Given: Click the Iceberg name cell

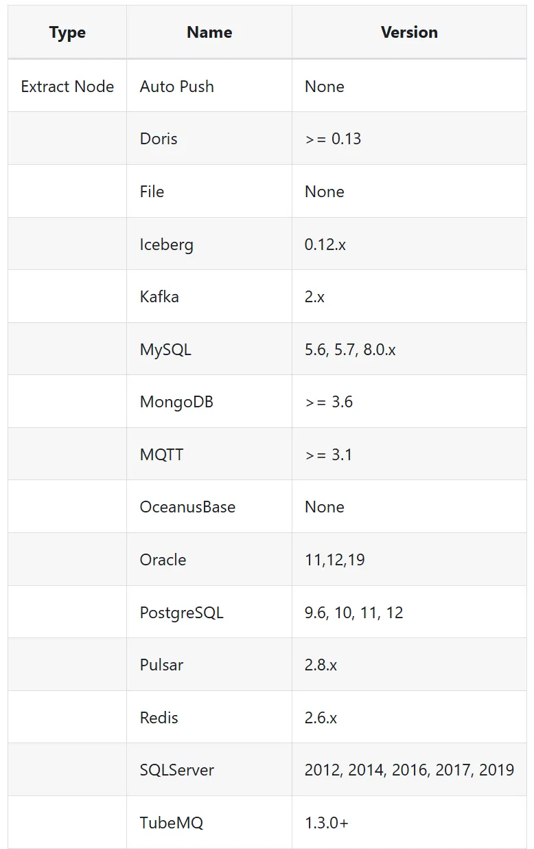Looking at the screenshot, I should click(167, 244).
